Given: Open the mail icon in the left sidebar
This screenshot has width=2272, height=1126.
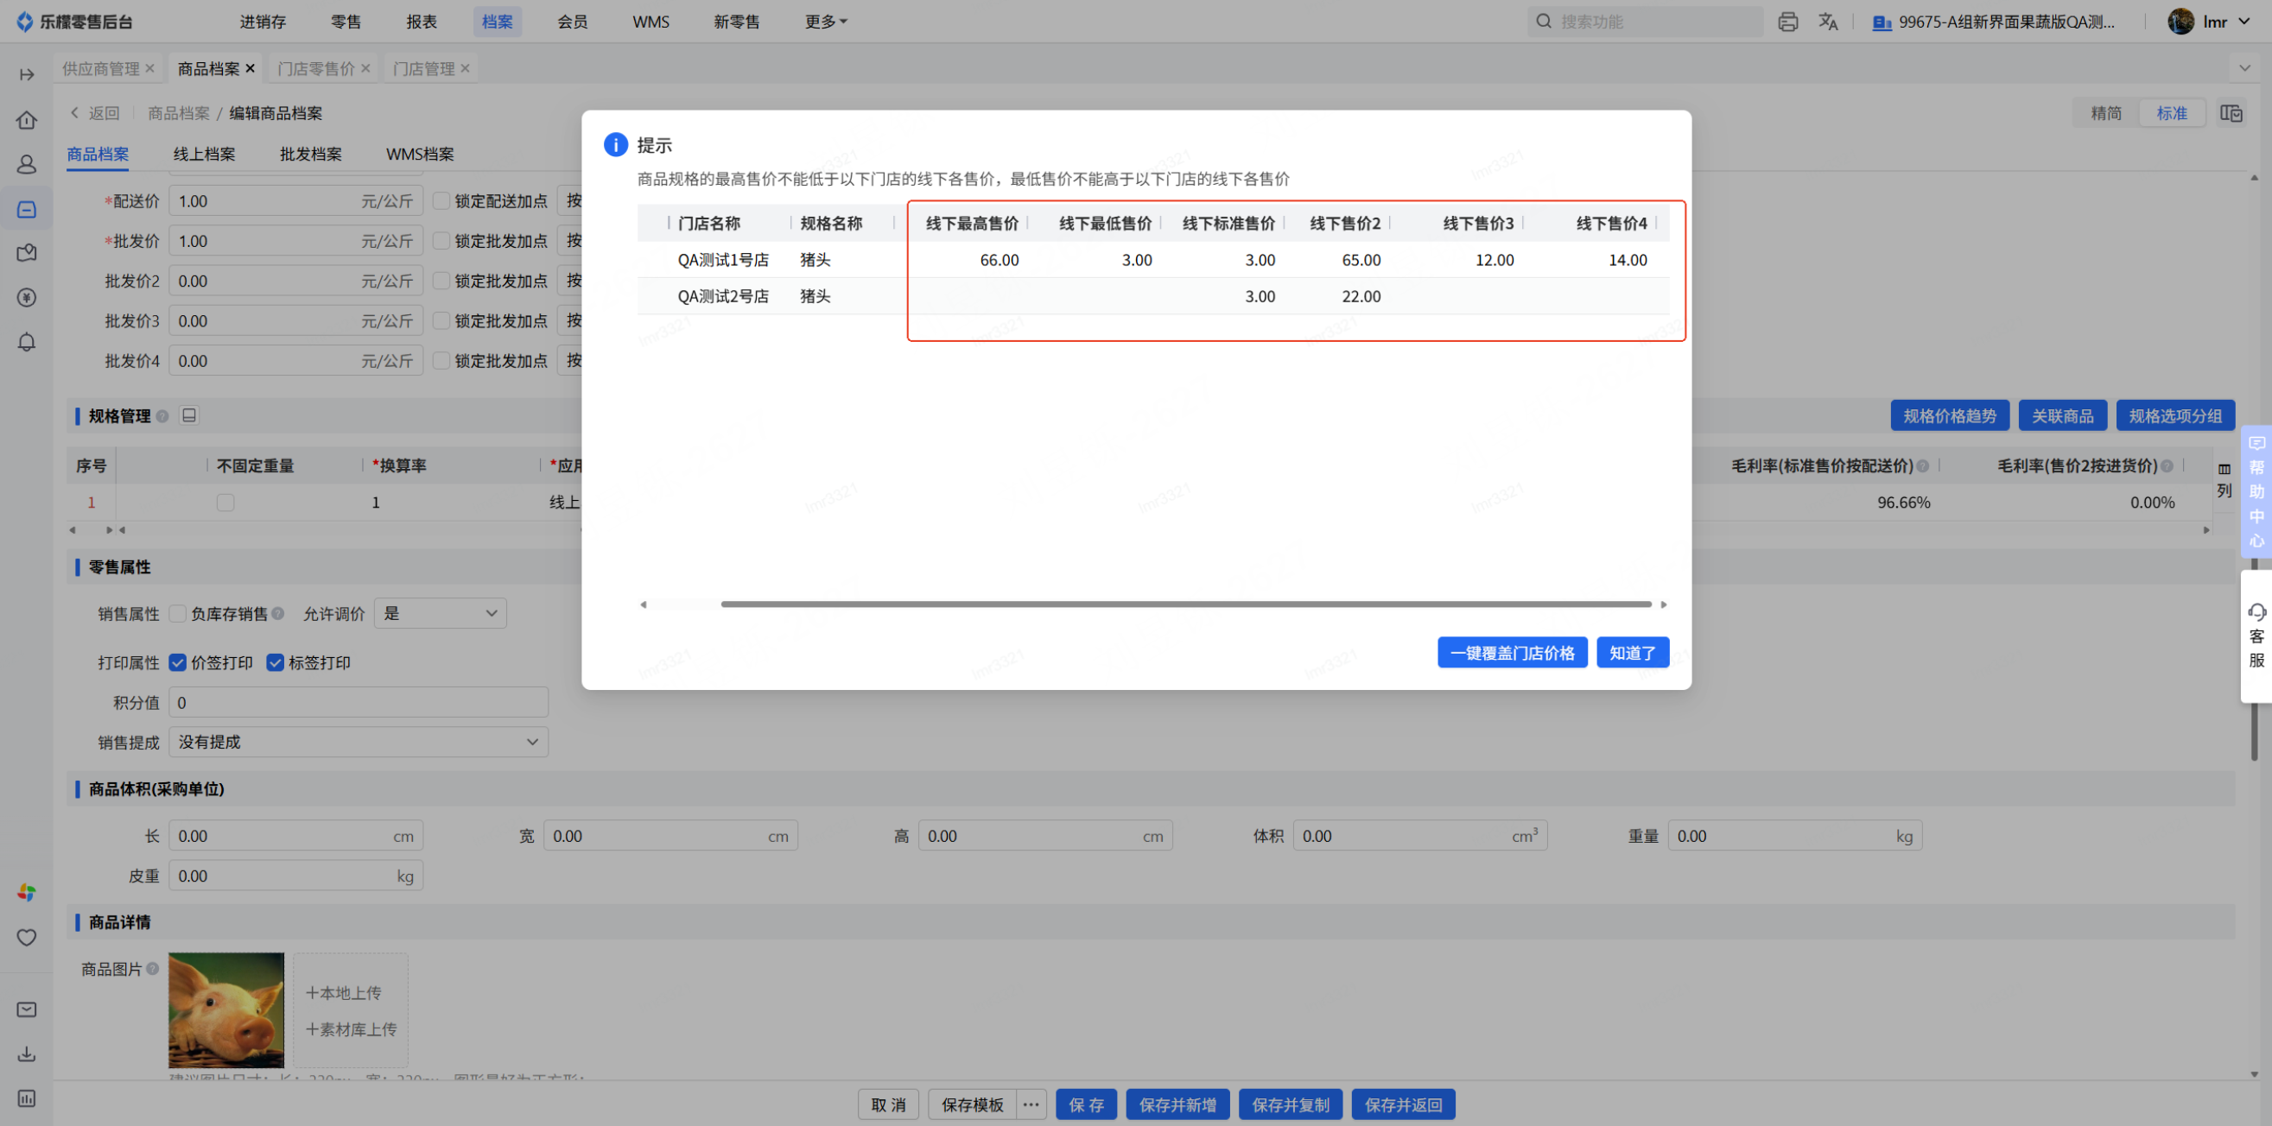Looking at the screenshot, I should click(27, 1009).
